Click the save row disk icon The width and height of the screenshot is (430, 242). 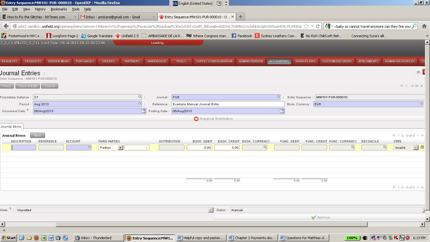[422, 147]
